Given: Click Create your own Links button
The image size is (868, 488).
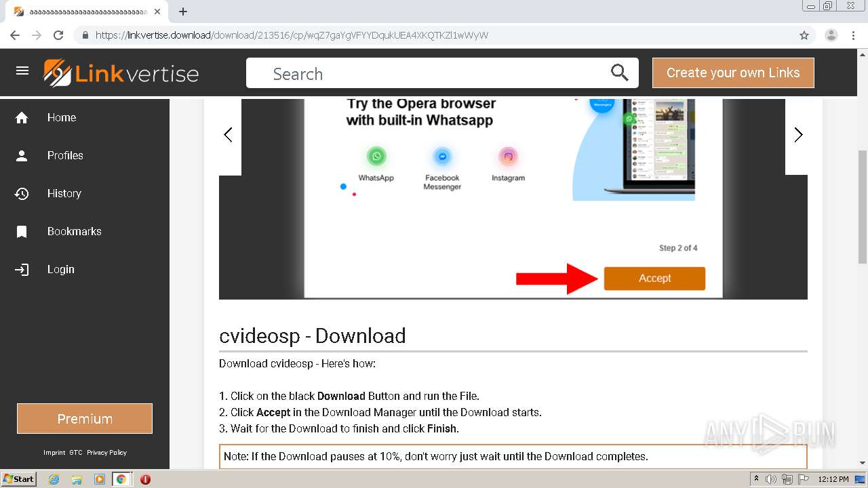Looking at the screenshot, I should coord(733,73).
